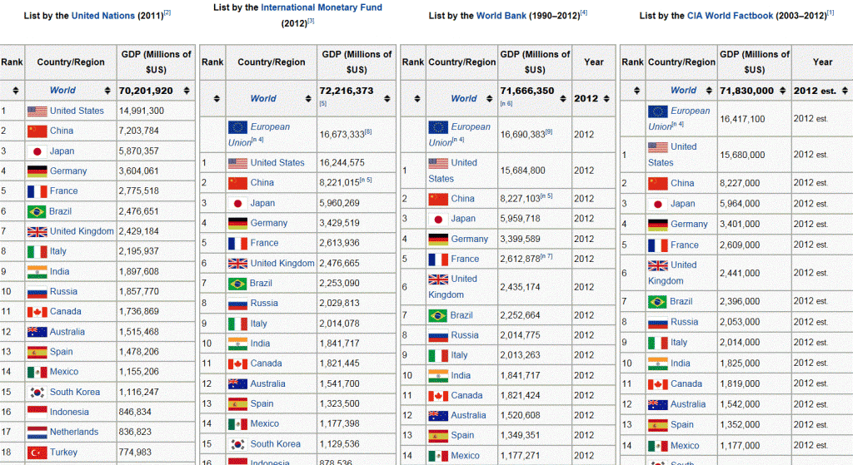Open United Kingdom link in World Bank list
853x465 pixels.
[x=452, y=287]
